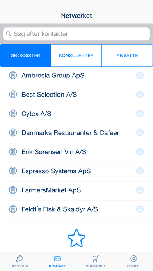The image size is (153, 271).
Task: Tap building icon next to Cytex A/S
Action: pyautogui.click(x=13, y=114)
